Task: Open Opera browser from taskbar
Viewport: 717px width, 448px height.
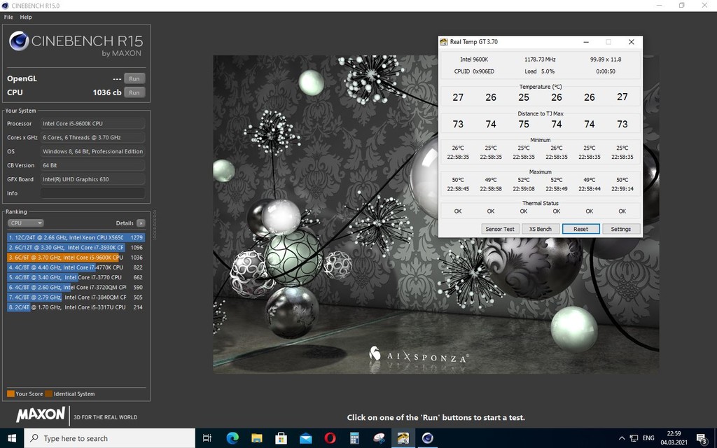Action: [x=330, y=439]
